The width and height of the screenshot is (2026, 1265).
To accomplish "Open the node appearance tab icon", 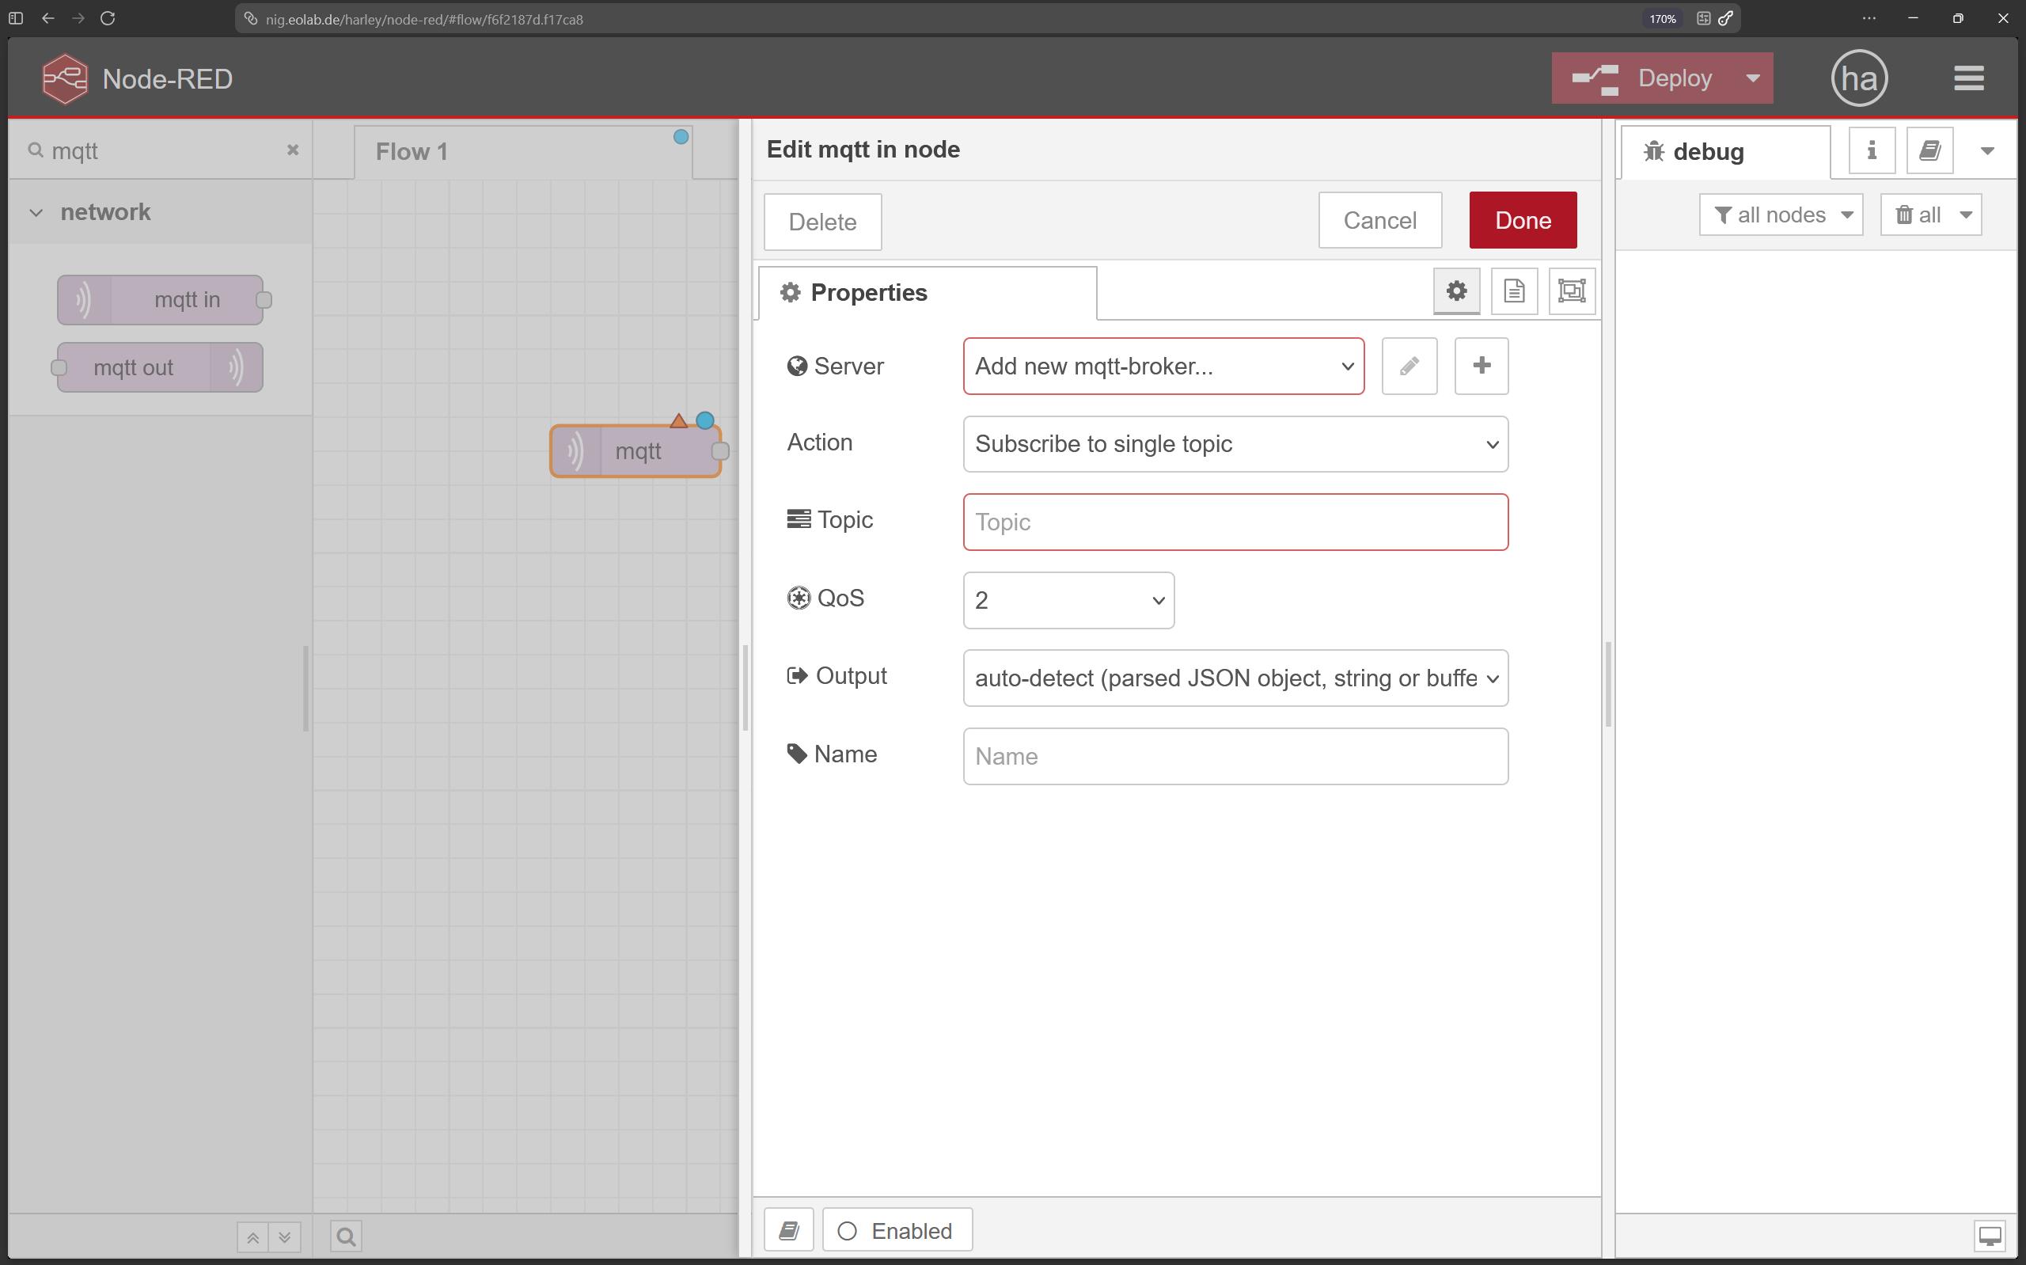I will (1572, 291).
